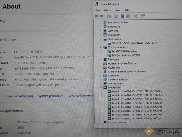Select the Cameras category icon
The height and width of the screenshot is (137, 182).
105,31
